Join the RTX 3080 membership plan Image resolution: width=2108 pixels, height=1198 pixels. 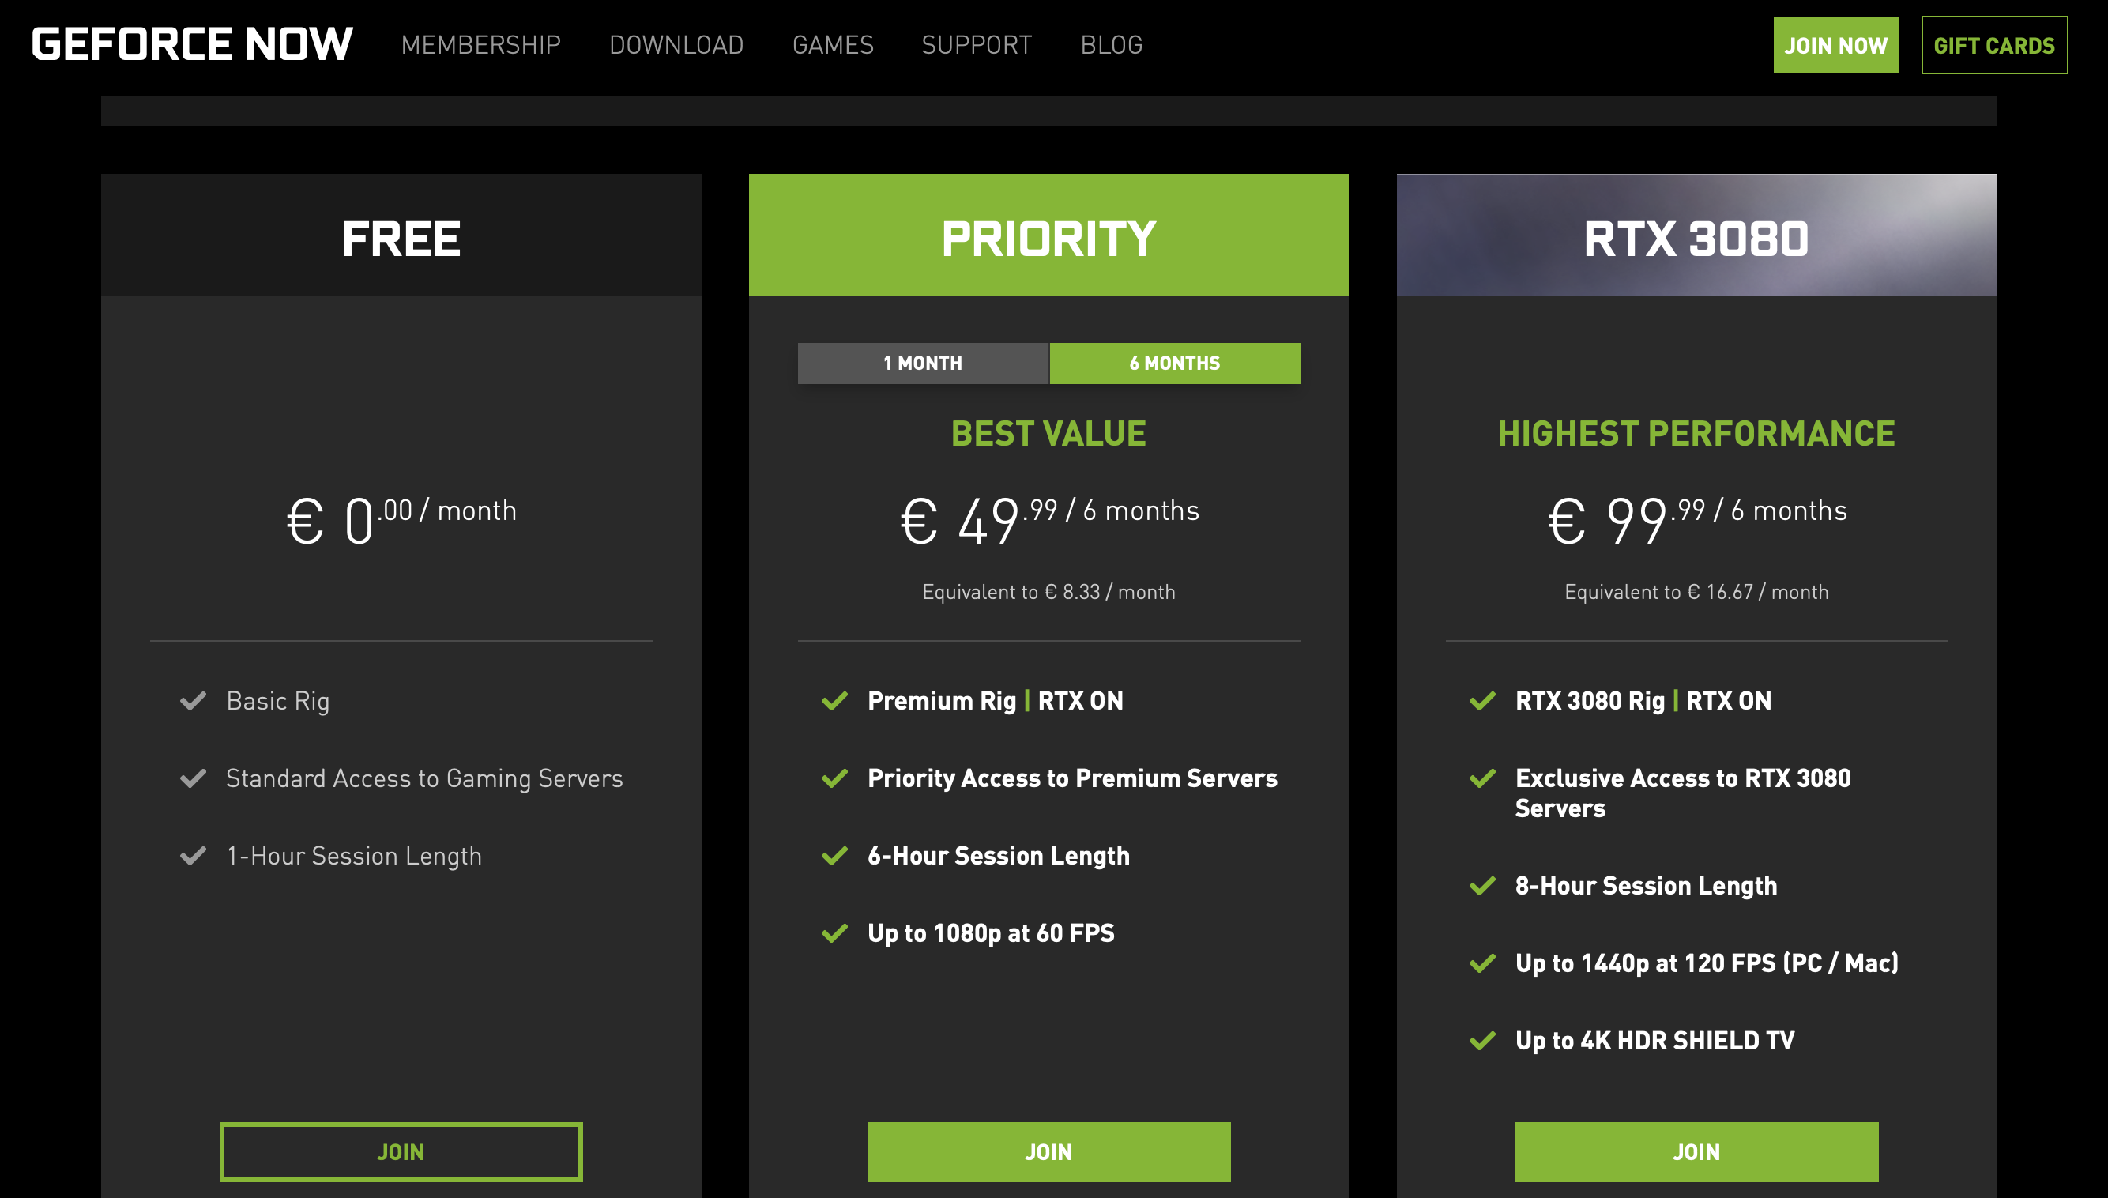tap(1696, 1152)
